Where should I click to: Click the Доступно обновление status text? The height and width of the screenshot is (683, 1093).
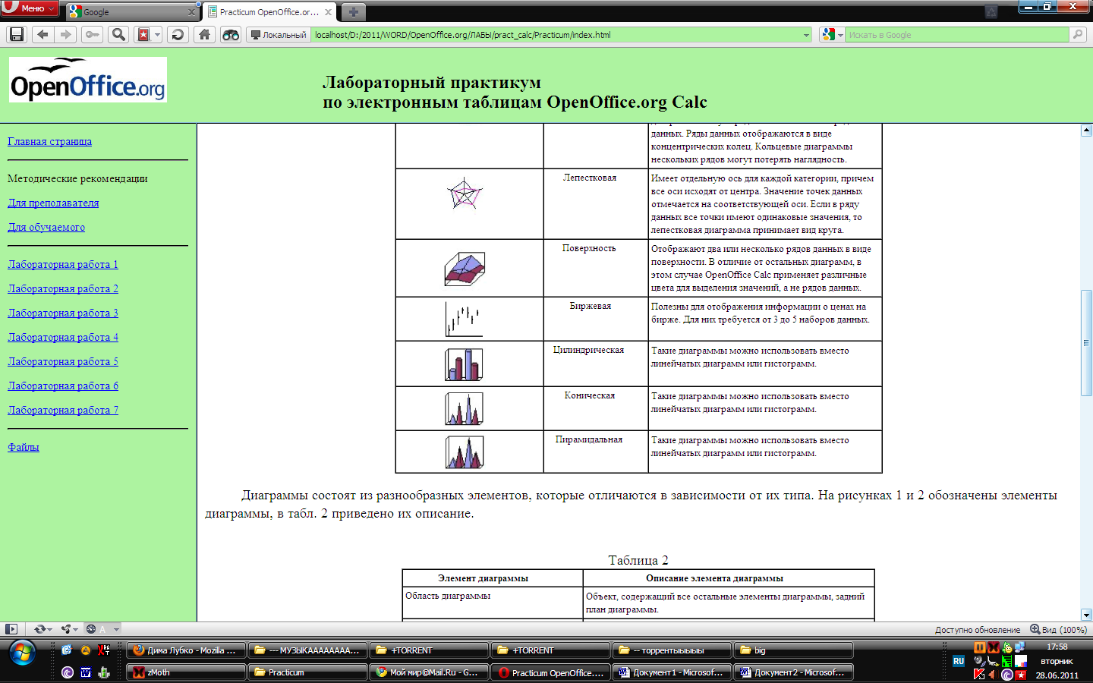(978, 630)
